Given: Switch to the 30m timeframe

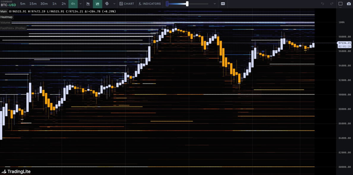Looking at the screenshot, I should 44,4.
